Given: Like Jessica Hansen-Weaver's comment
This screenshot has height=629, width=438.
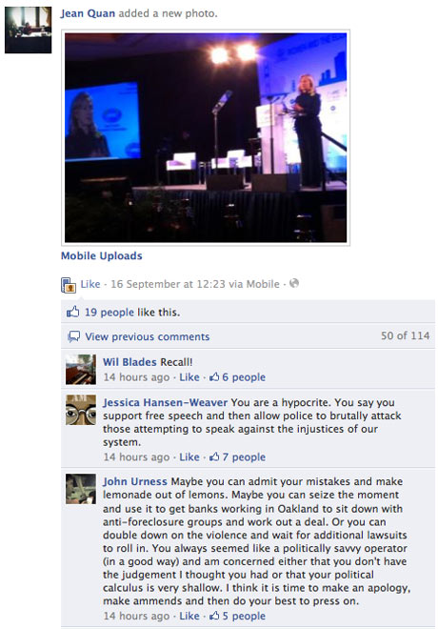Looking at the screenshot, I should coord(189,457).
